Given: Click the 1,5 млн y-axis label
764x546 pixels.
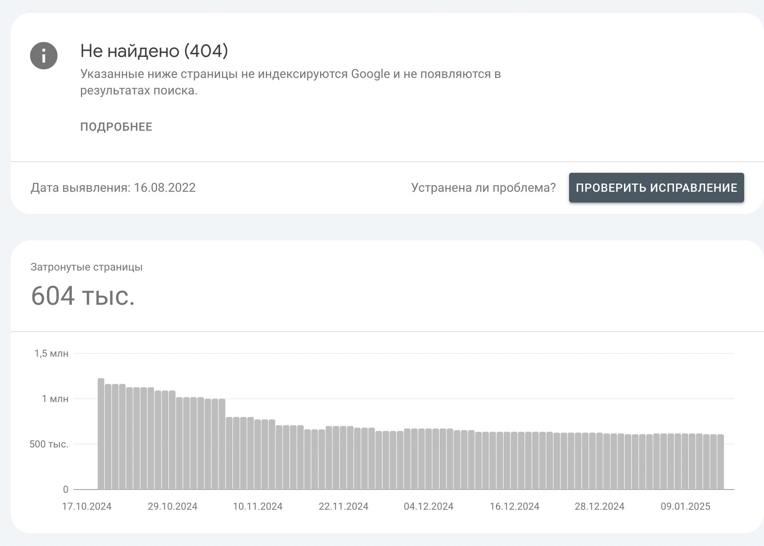Looking at the screenshot, I should [51, 353].
